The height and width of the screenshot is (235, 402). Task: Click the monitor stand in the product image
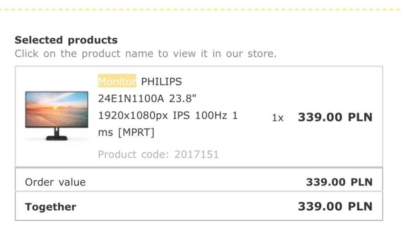pyautogui.click(x=57, y=134)
